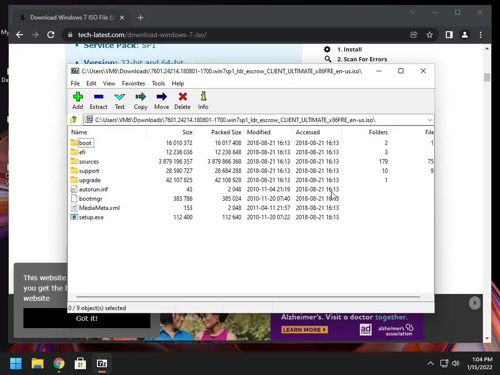Click the Chrome address bar URL
This screenshot has width=500, height=375.
(142, 35)
